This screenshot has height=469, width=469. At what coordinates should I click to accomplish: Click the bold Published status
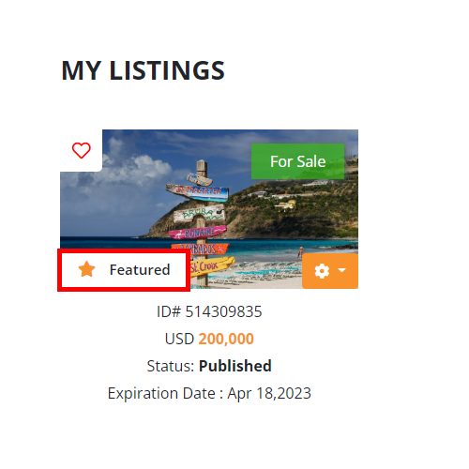click(235, 366)
